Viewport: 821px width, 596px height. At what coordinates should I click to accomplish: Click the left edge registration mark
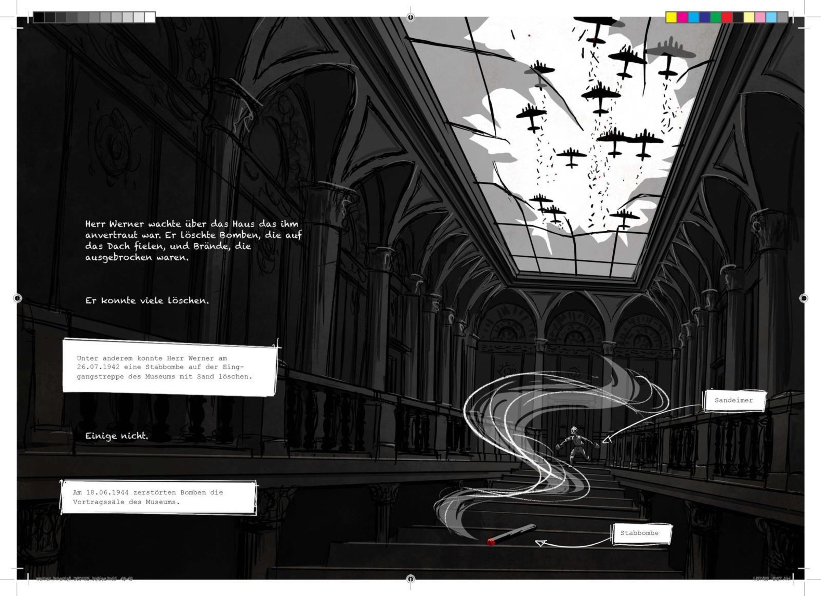click(x=17, y=298)
